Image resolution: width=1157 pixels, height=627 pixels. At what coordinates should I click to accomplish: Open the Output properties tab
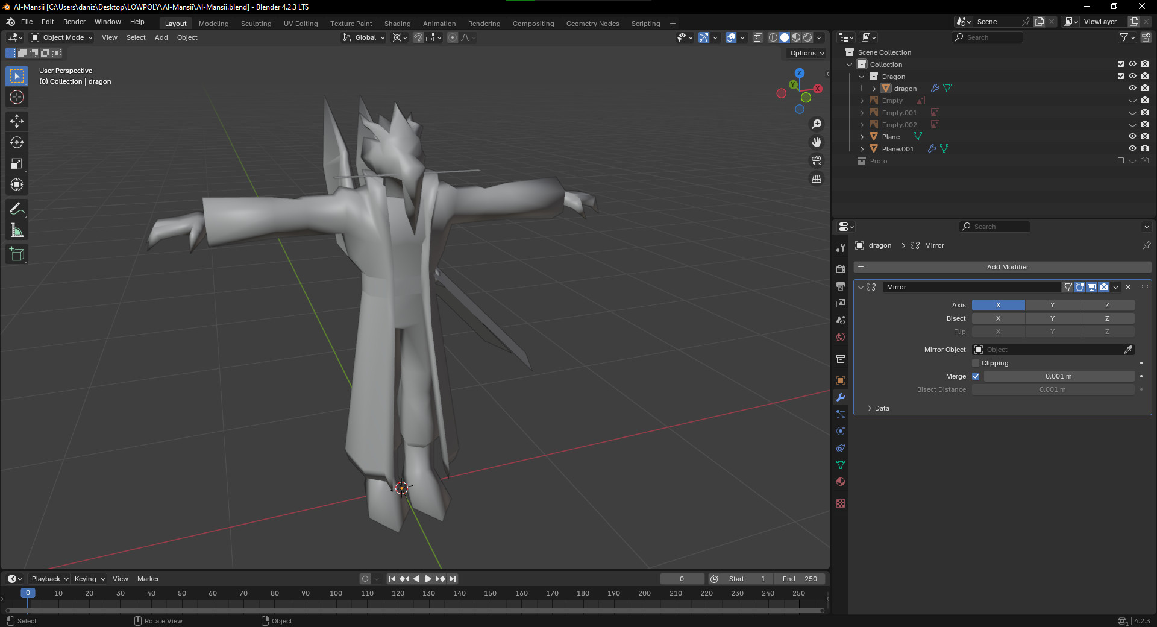(x=841, y=286)
